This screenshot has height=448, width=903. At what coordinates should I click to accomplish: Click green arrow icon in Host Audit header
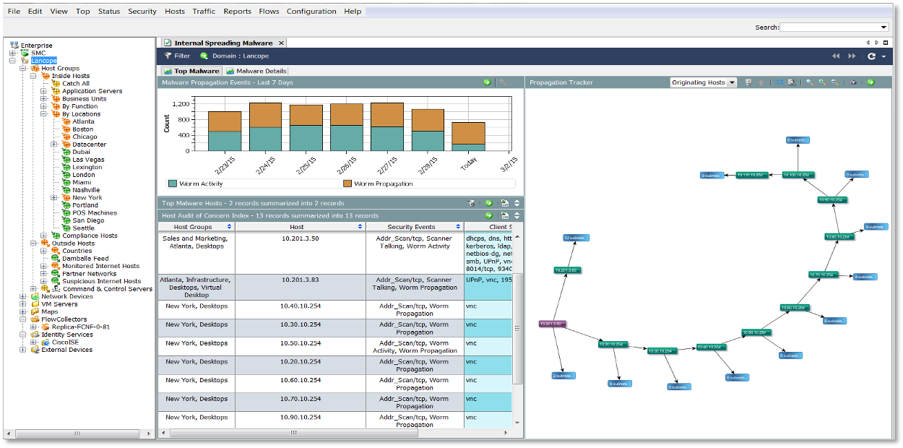[x=488, y=215]
